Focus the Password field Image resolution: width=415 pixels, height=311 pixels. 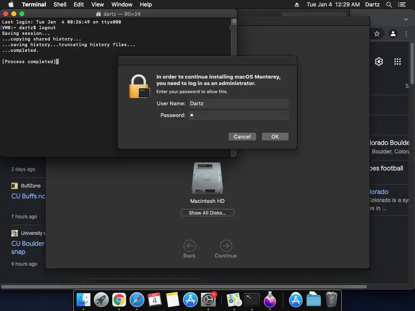[x=238, y=115]
